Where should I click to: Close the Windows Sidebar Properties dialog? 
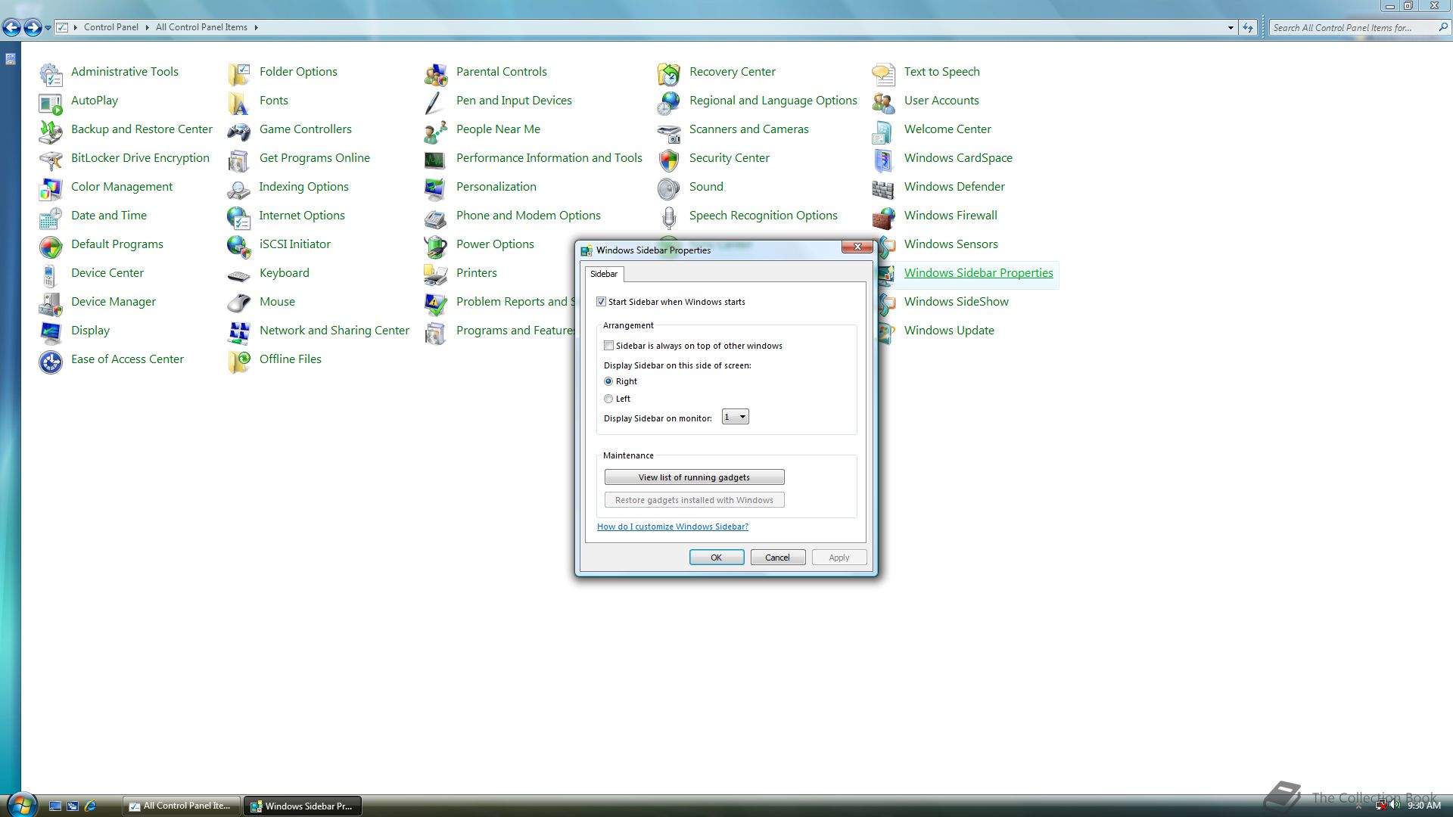pos(857,247)
